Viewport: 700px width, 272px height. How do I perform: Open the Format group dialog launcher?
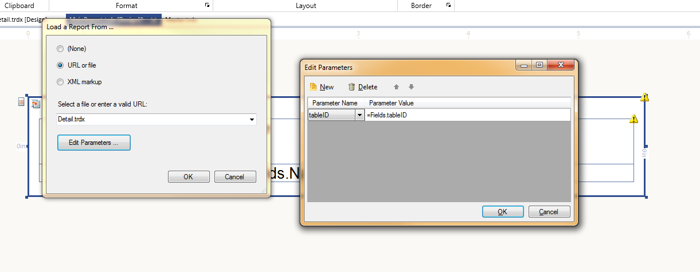click(207, 6)
